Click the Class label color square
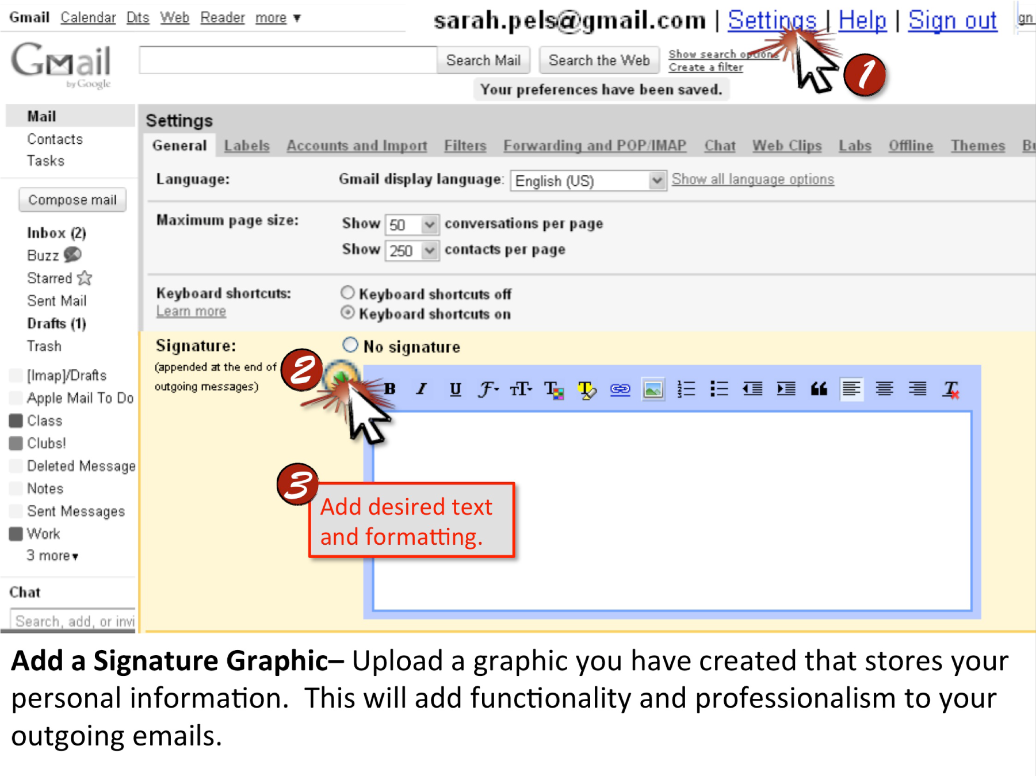This screenshot has width=1036, height=776. click(x=16, y=421)
